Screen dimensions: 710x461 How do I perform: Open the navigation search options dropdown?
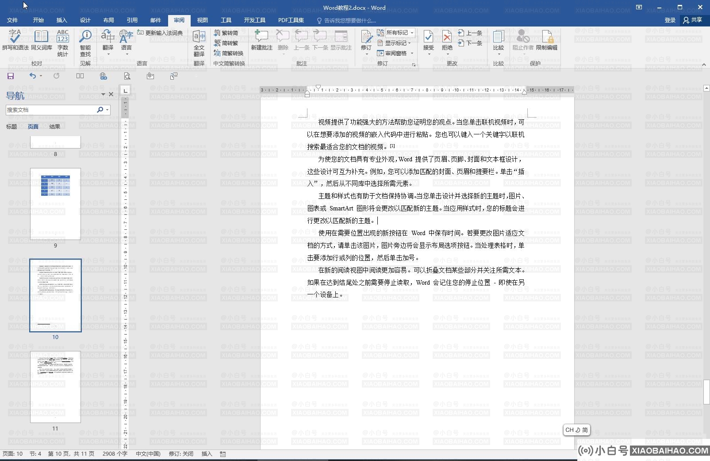[107, 110]
